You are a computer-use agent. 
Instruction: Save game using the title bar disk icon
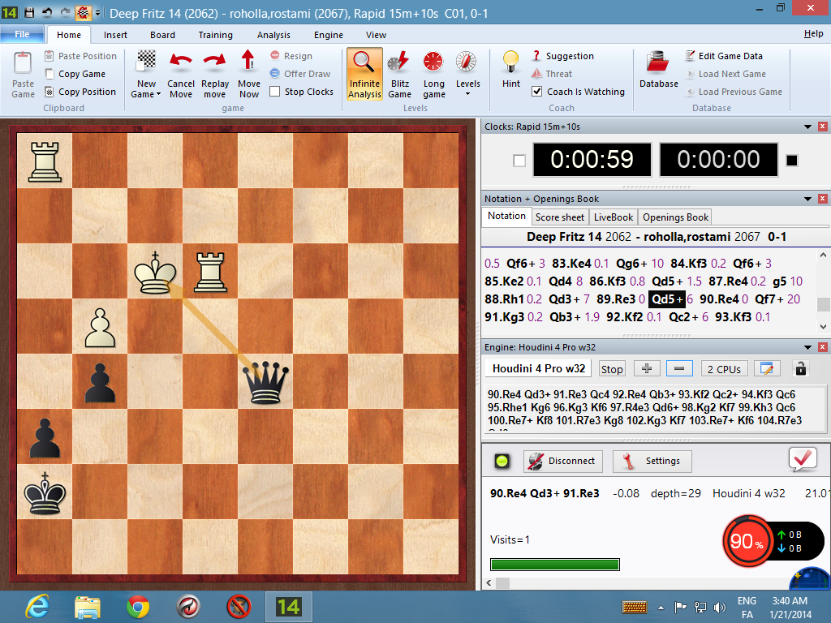[x=30, y=12]
